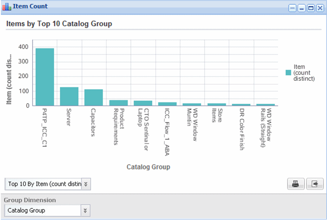The height and width of the screenshot is (220, 327).
Task: Maximize the Item Count panel
Action: (311, 8)
